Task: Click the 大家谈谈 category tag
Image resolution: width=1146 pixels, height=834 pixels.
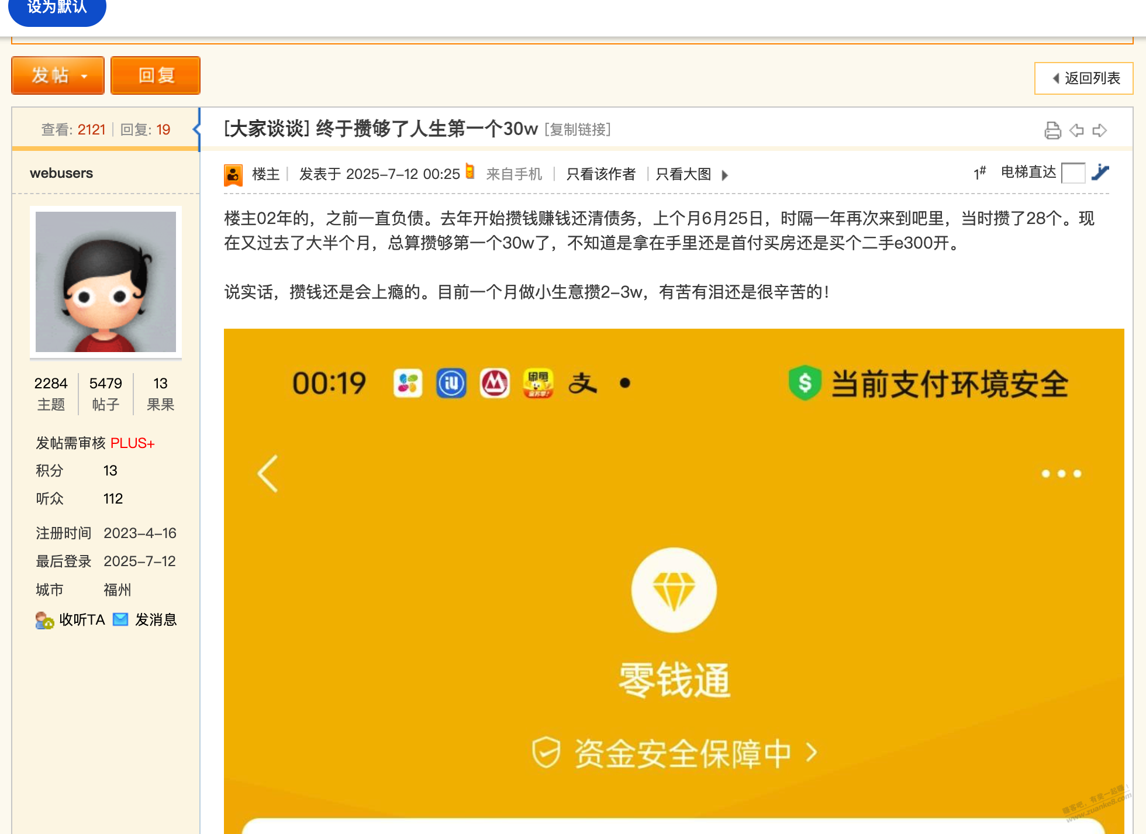Action: [x=267, y=129]
